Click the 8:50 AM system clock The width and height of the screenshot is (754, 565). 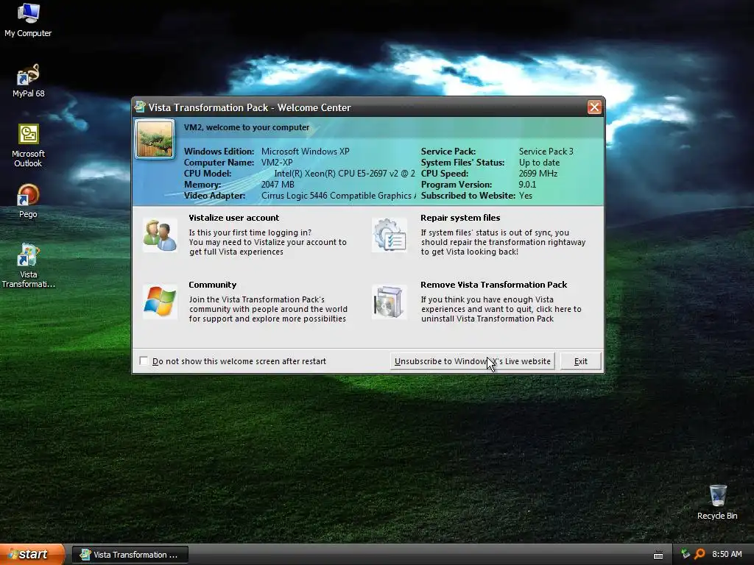coord(727,554)
